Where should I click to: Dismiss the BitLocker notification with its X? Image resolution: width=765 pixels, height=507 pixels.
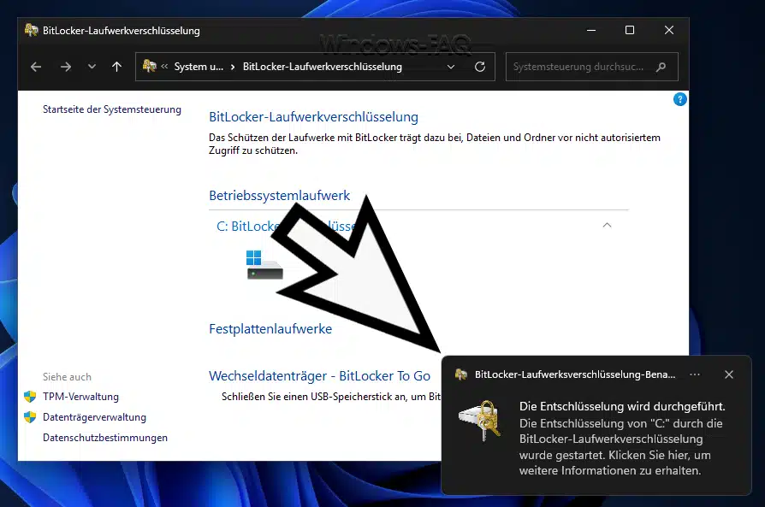click(x=728, y=374)
